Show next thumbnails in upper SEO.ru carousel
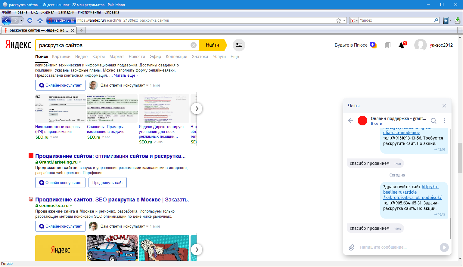Image resolution: width=463 pixels, height=267 pixels. click(x=197, y=109)
